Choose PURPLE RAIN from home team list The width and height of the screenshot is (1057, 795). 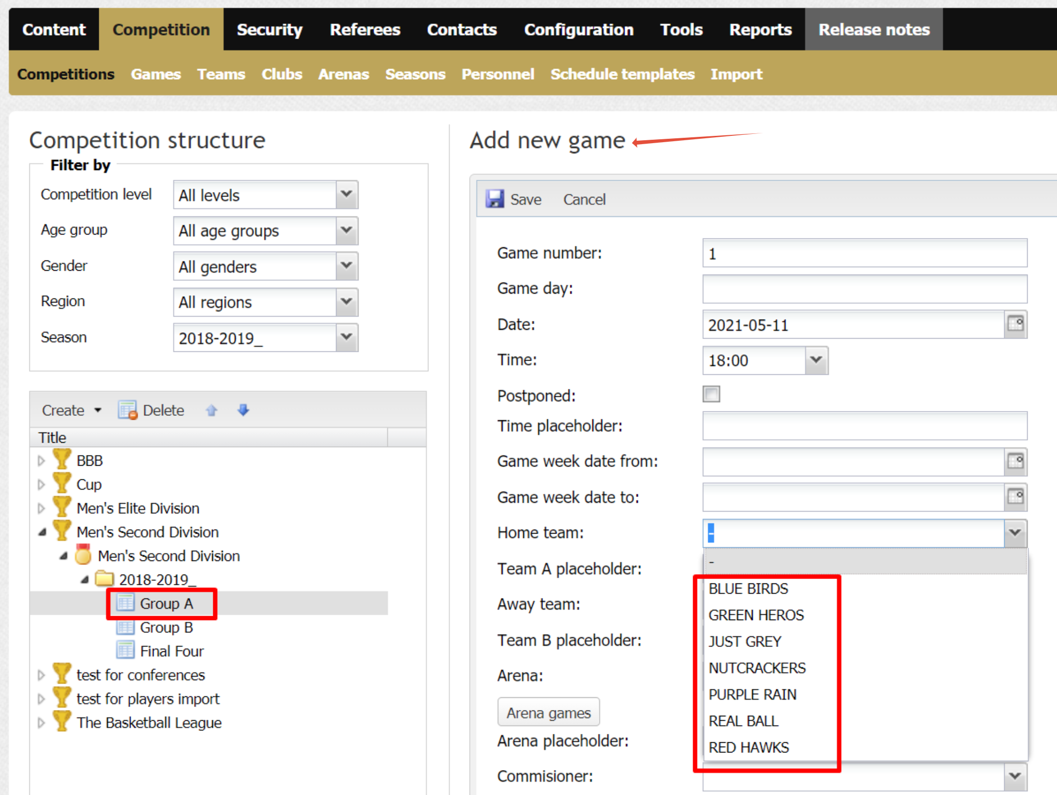click(x=752, y=694)
